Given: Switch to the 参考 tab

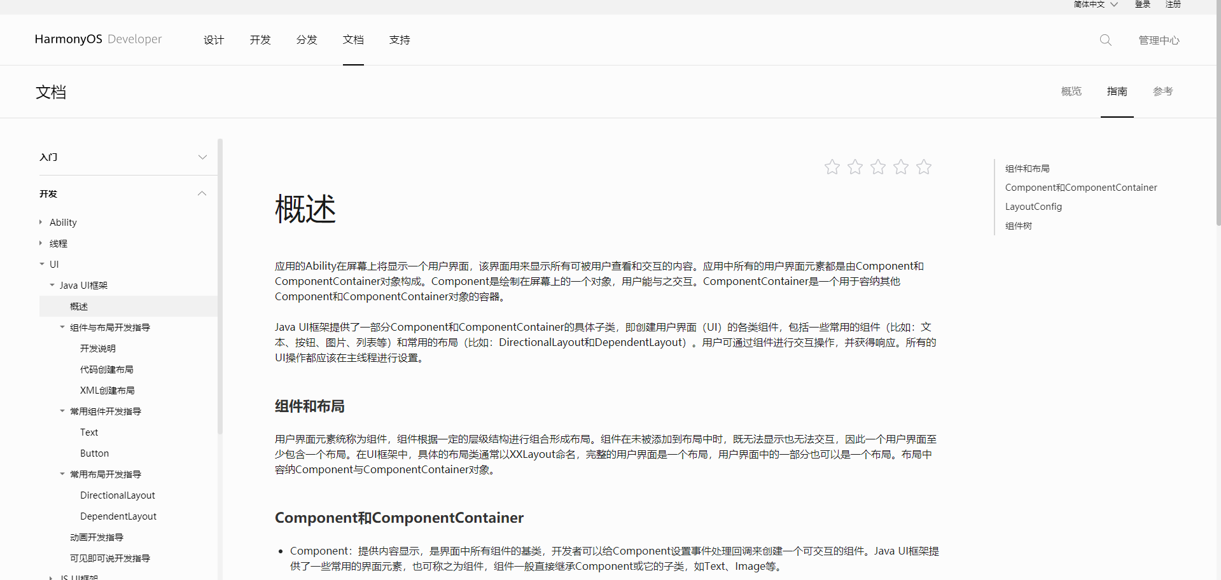Looking at the screenshot, I should click(x=1163, y=92).
